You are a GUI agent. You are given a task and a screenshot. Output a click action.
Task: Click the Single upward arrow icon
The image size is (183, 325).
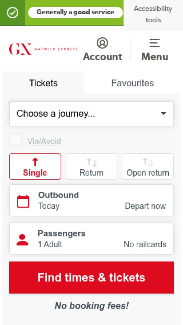point(35,162)
